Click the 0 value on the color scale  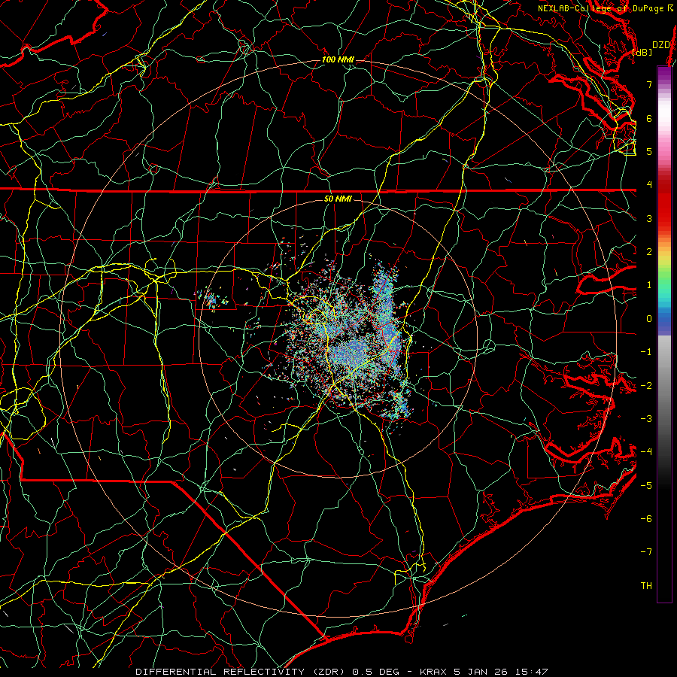tap(649, 318)
